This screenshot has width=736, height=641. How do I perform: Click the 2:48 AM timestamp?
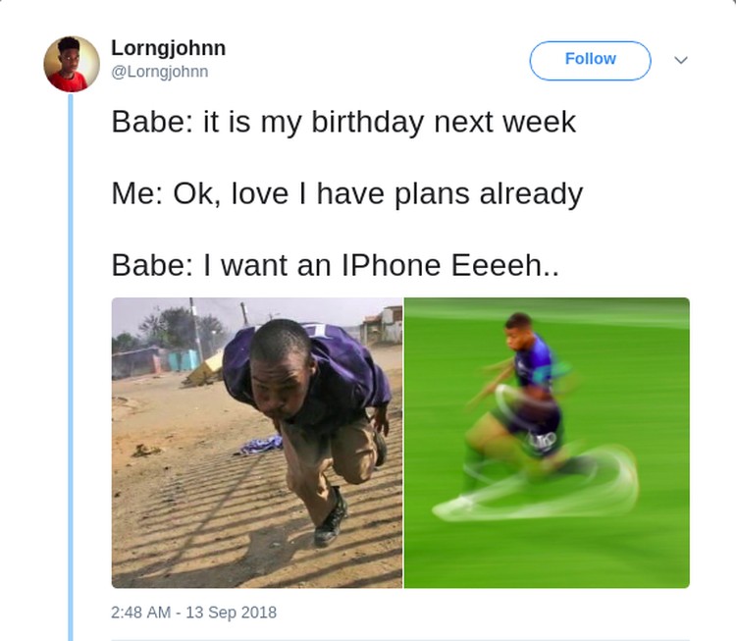click(x=140, y=613)
